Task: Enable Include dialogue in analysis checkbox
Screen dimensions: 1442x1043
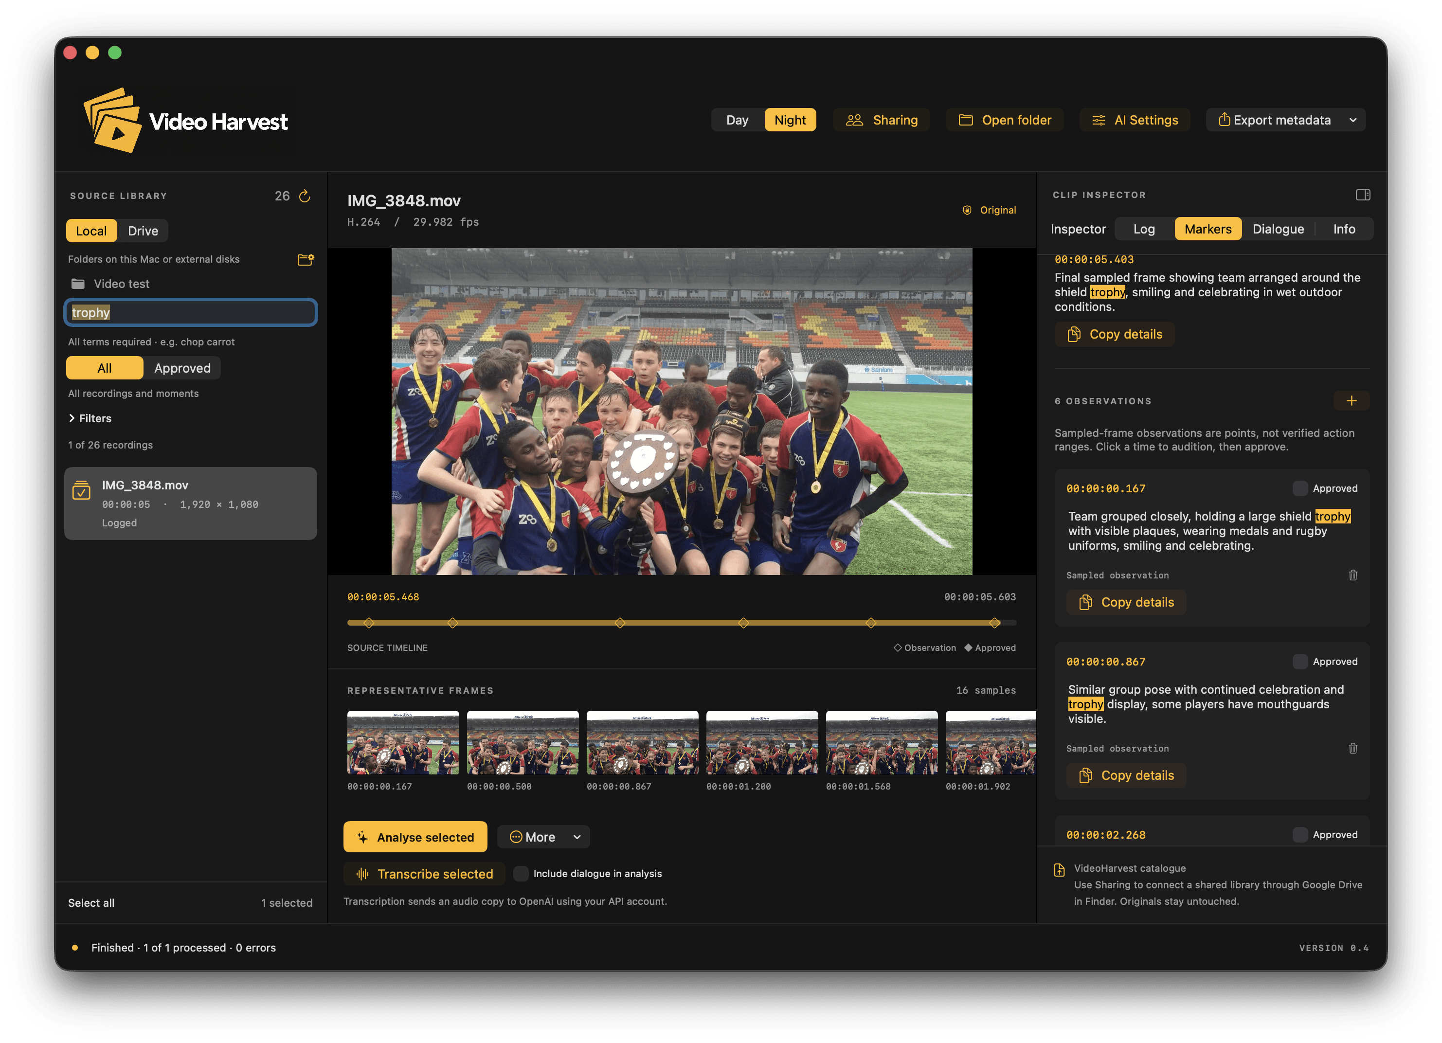Action: [x=520, y=873]
